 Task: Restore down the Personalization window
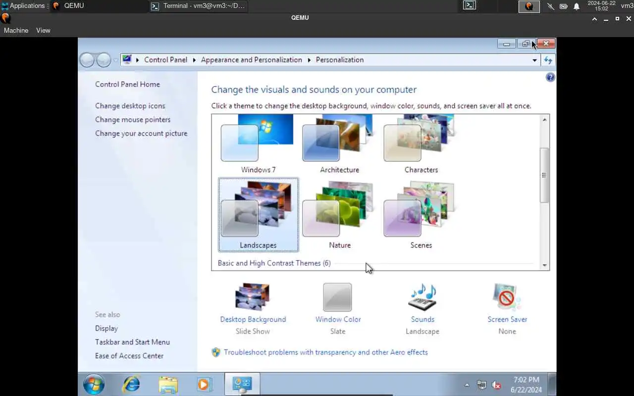(x=526, y=44)
